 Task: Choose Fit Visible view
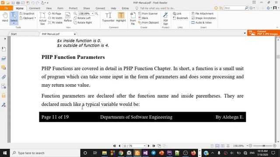pyautogui.click(x=55, y=23)
